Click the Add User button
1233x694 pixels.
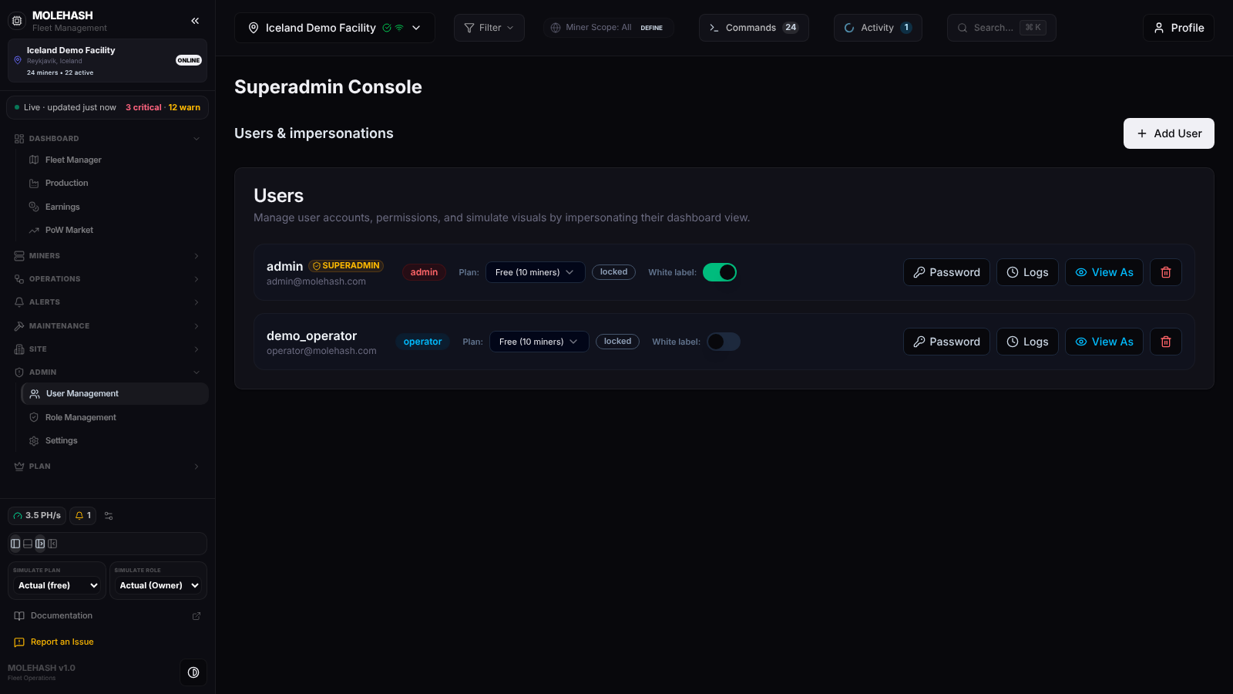1168,133
